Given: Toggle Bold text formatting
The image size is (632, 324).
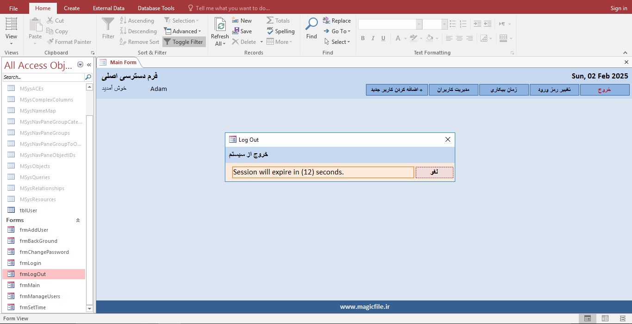Looking at the screenshot, I should click(363, 38).
